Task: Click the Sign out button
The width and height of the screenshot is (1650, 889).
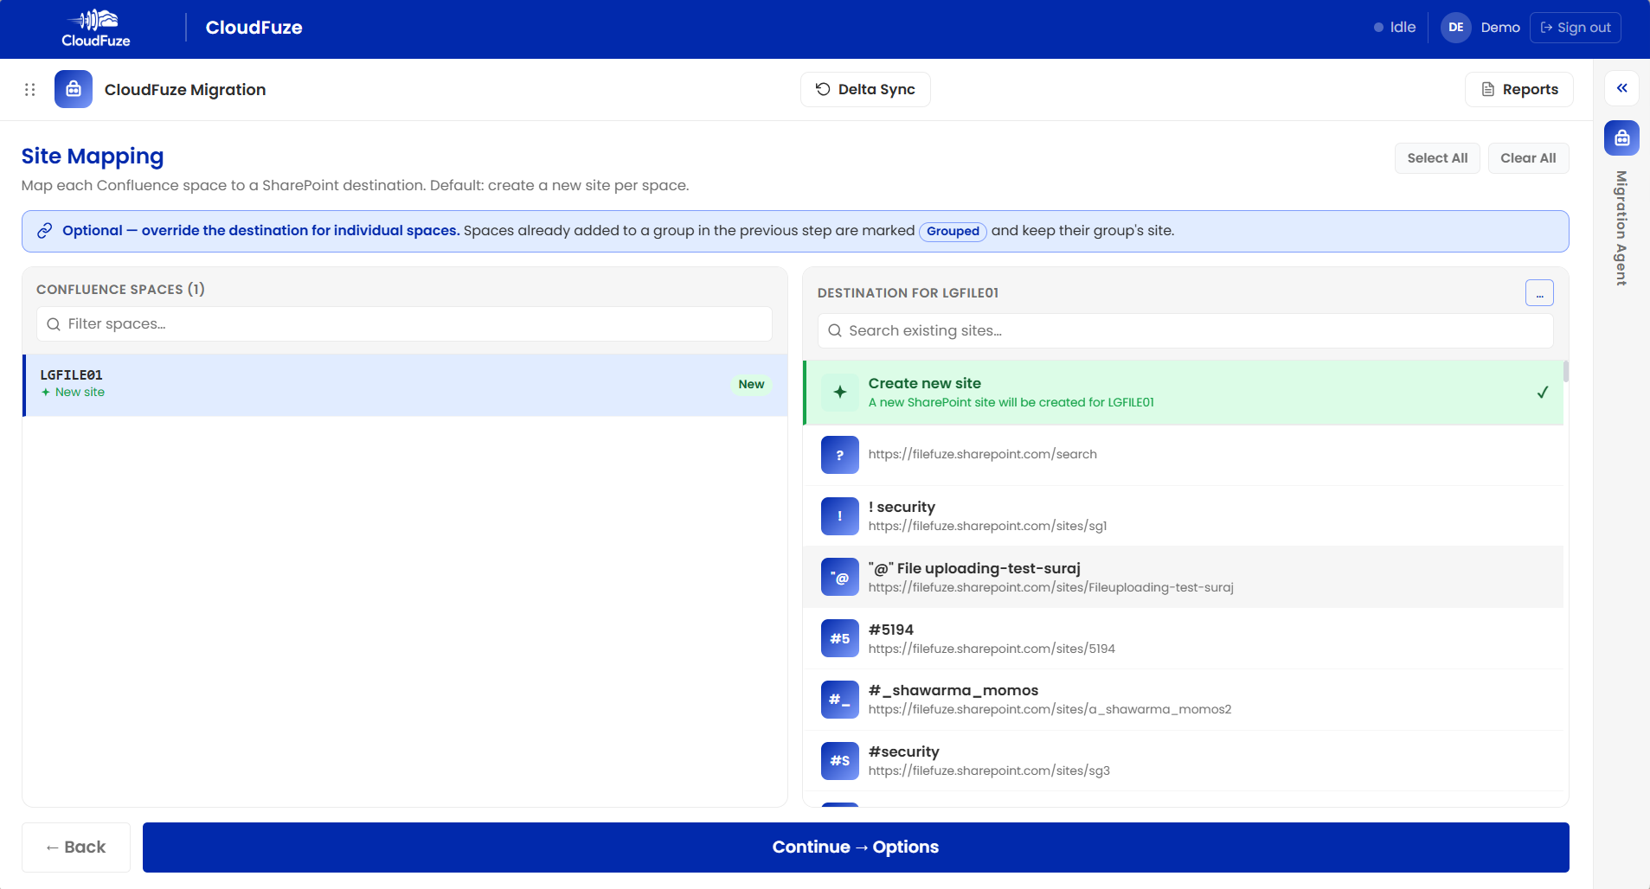Action: (1575, 28)
